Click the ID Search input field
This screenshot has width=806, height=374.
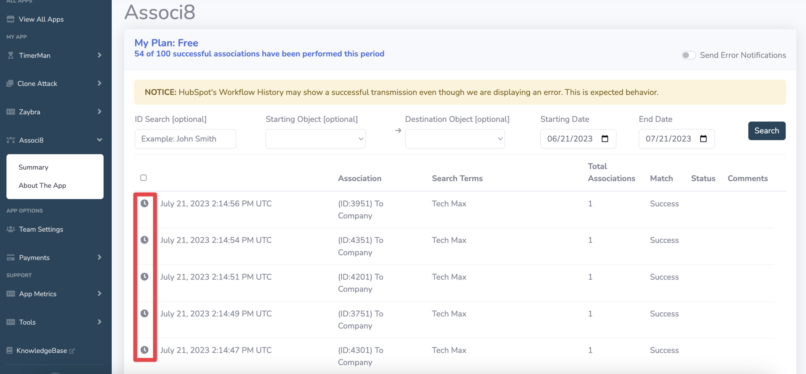185,138
